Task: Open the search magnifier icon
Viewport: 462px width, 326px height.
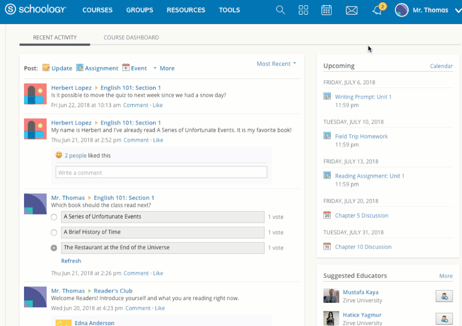Action: [280, 10]
